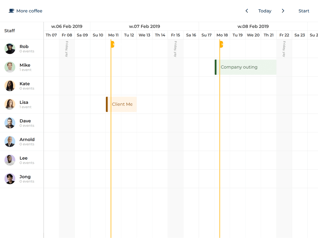Image resolution: width=318 pixels, height=238 pixels.
Task: Click the Staff column header
Action: click(x=9, y=31)
